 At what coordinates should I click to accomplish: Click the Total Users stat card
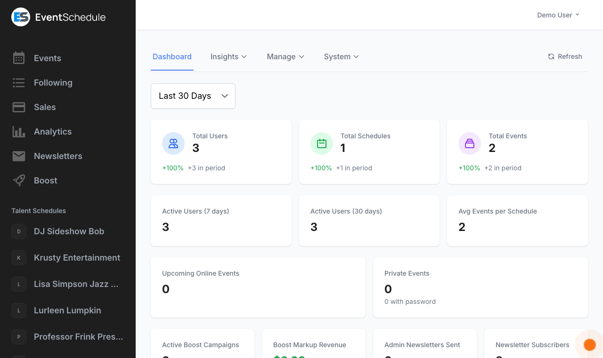coord(221,152)
